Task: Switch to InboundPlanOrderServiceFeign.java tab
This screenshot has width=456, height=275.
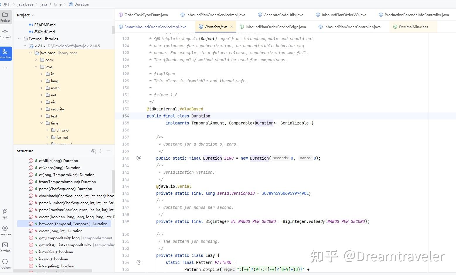Action: point(273,27)
